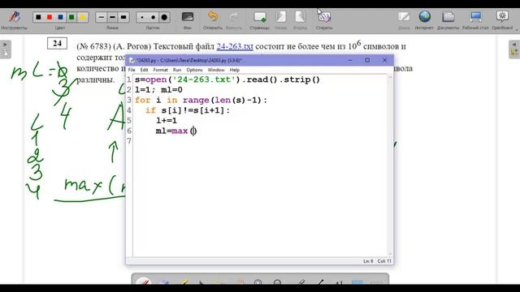Choose the medium line width
520x292 pixels.
click(x=112, y=17)
